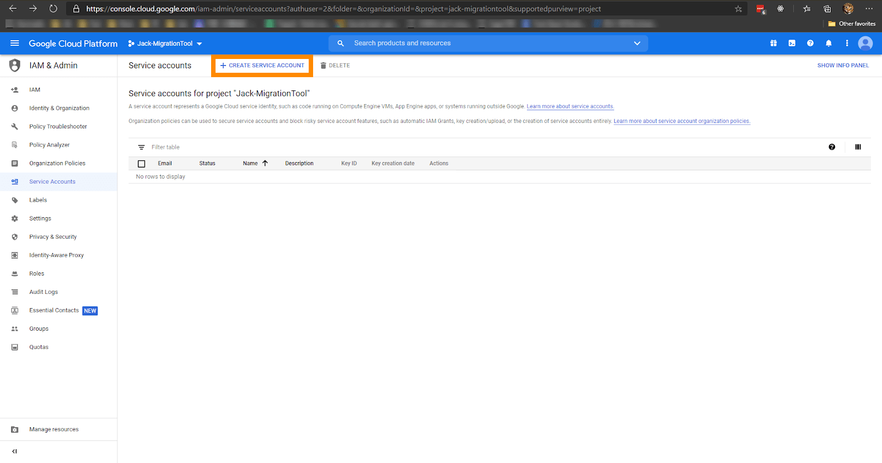Click the browser back arrow
The height and width of the screenshot is (463, 882).
13,8
